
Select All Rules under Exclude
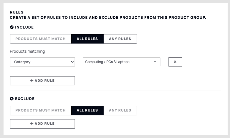tap(88, 111)
